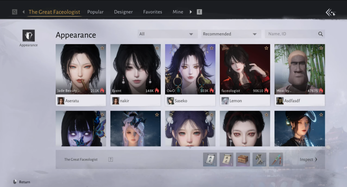Image resolution: width=347 pixels, height=187 pixels.
Task: Click the flame icon on OwO card
Action: click(211, 90)
